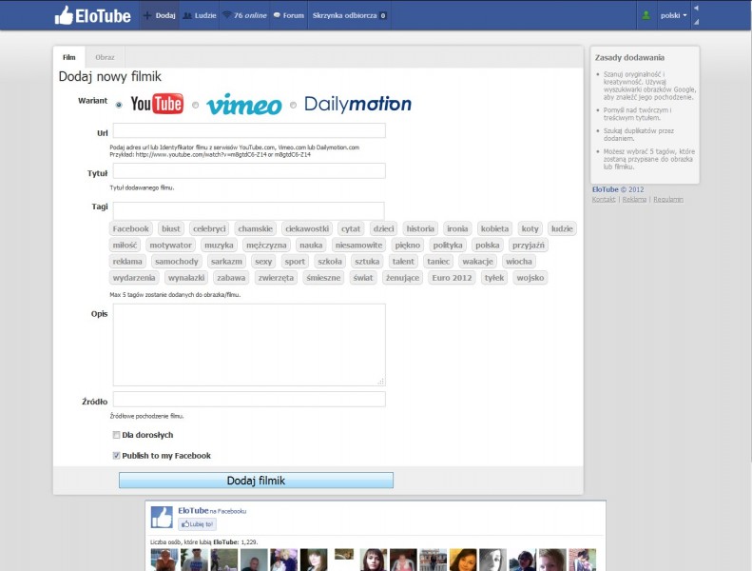Viewport: 752px width, 571px height.
Task: Uncheck Publish to my Facebook
Action: tap(116, 456)
